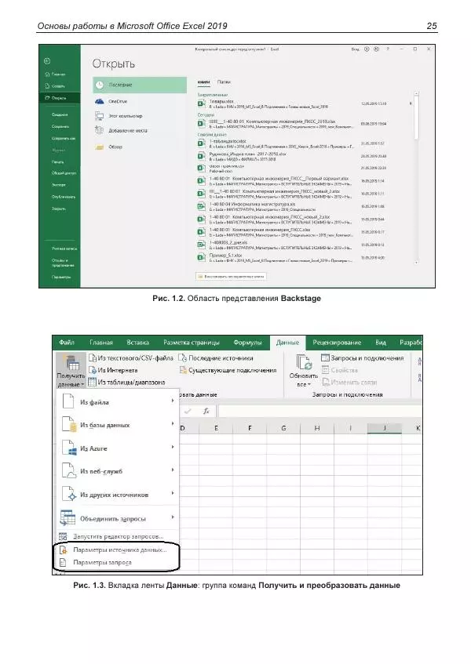Click the Изменить связи command

point(350,383)
